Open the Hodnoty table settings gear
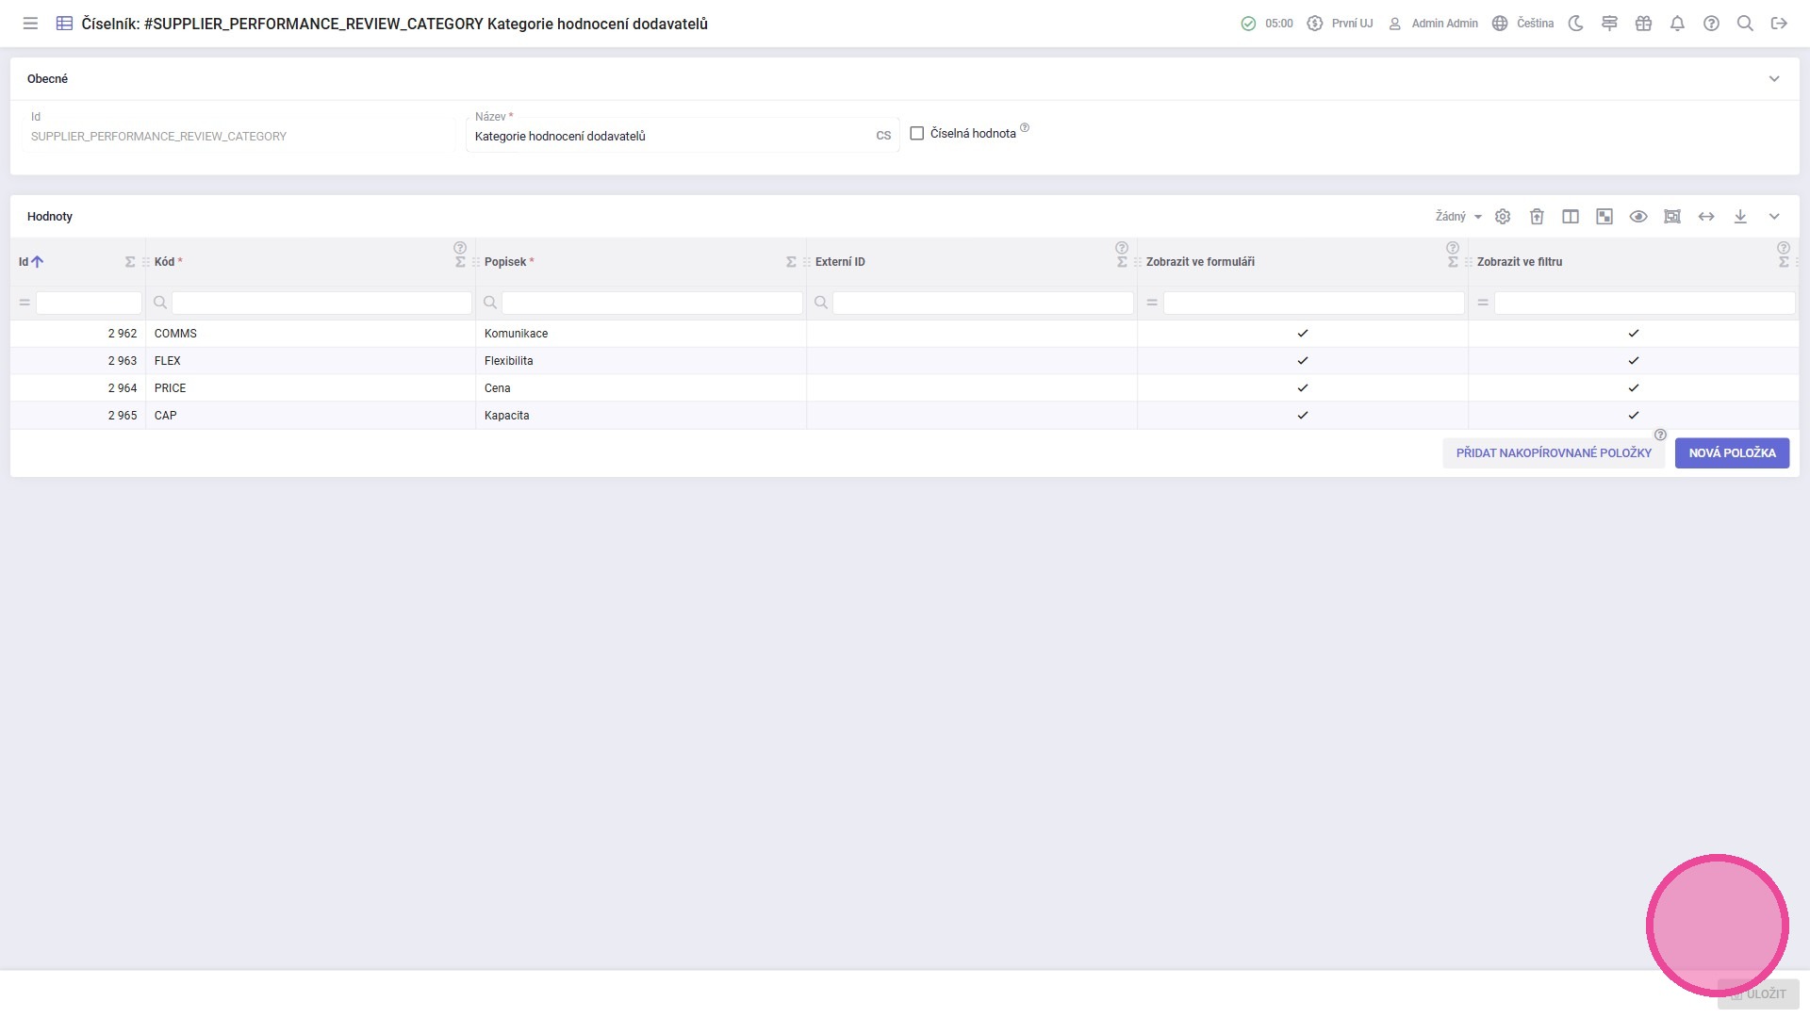The image size is (1810, 1018). [x=1503, y=217]
